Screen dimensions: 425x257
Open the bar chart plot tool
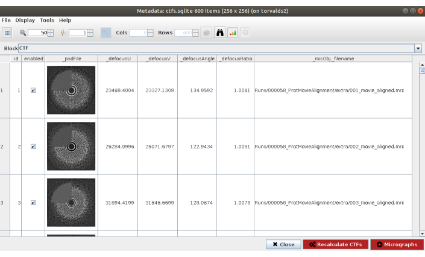click(x=233, y=33)
